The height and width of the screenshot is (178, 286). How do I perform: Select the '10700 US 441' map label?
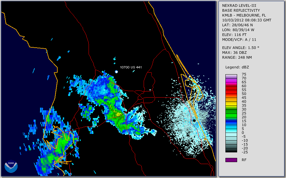131,67
